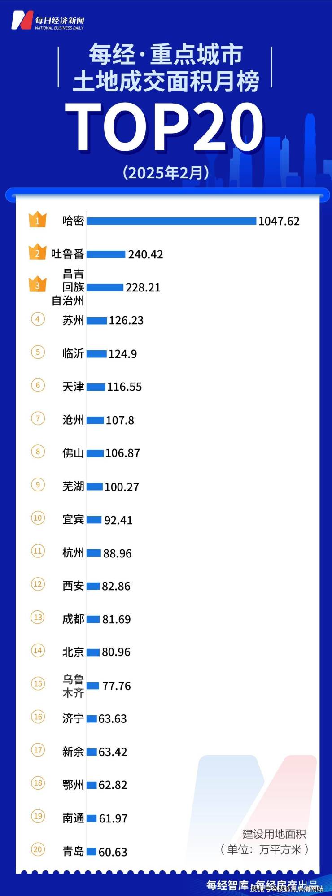Click the circled 15 next to 乌鲁木齐
This screenshot has height=896, width=332.
[x=38, y=683]
